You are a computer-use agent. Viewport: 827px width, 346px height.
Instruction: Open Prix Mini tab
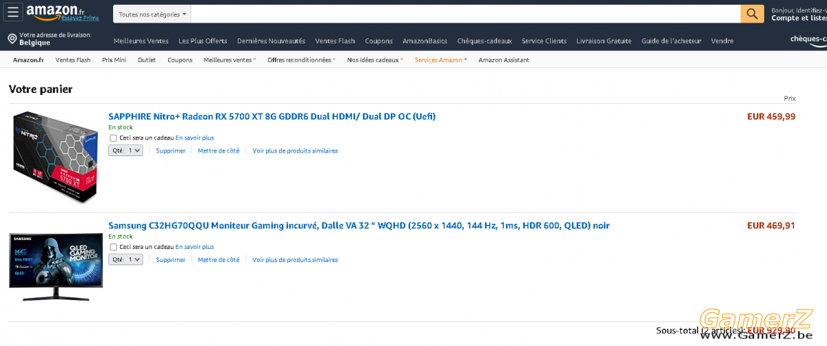click(x=114, y=60)
